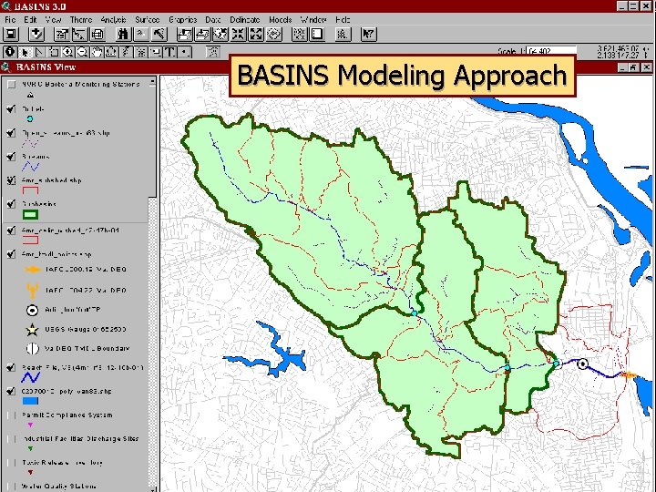The height and width of the screenshot is (492, 656).
Task: Open the Window menu
Action: [x=313, y=19]
